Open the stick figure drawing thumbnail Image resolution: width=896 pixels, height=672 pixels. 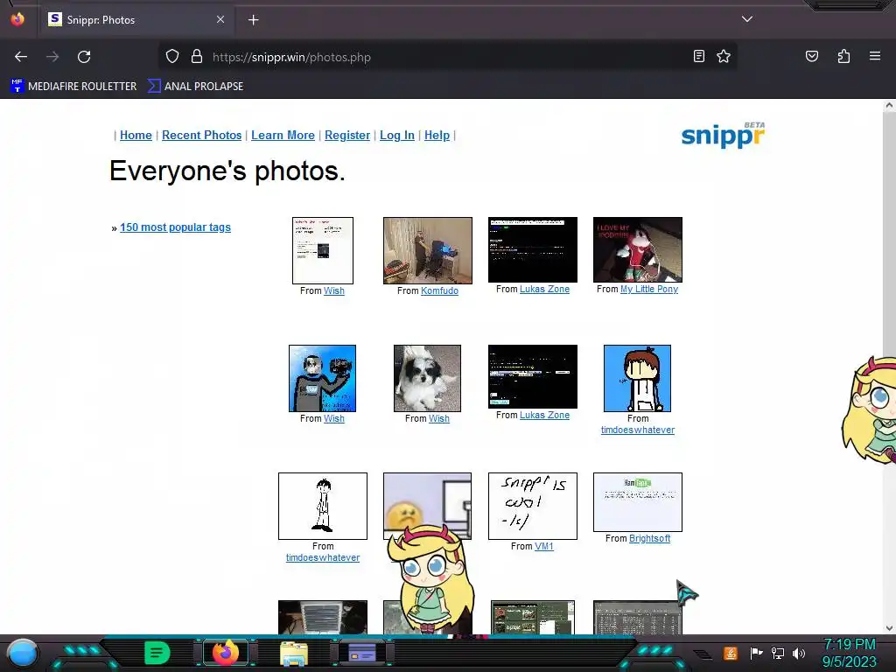click(323, 506)
